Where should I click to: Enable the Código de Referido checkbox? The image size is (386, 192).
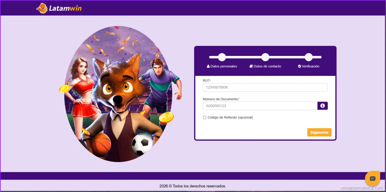205,118
